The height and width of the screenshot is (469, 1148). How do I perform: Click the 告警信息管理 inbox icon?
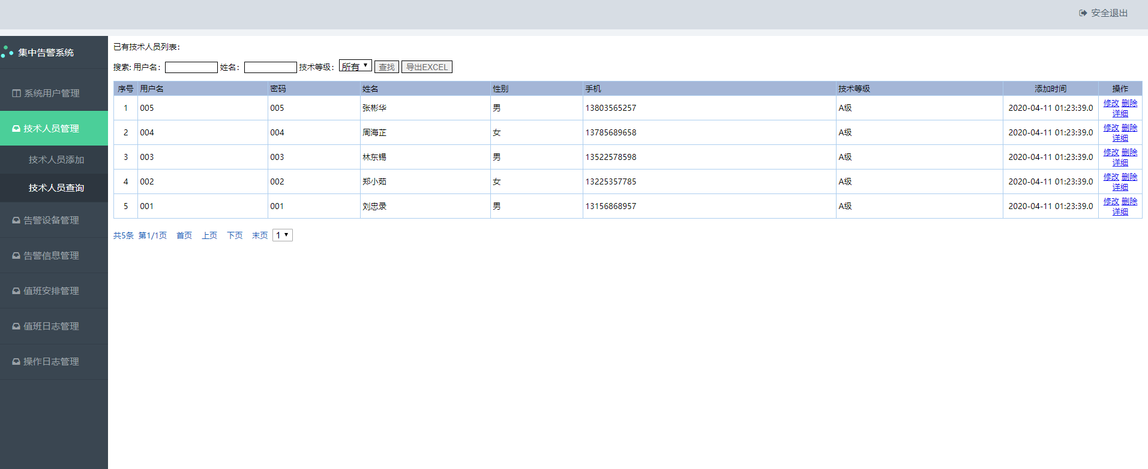click(x=16, y=256)
